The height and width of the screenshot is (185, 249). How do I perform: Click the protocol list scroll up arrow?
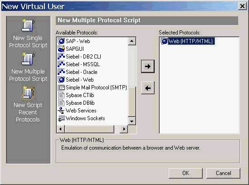pos(132,41)
